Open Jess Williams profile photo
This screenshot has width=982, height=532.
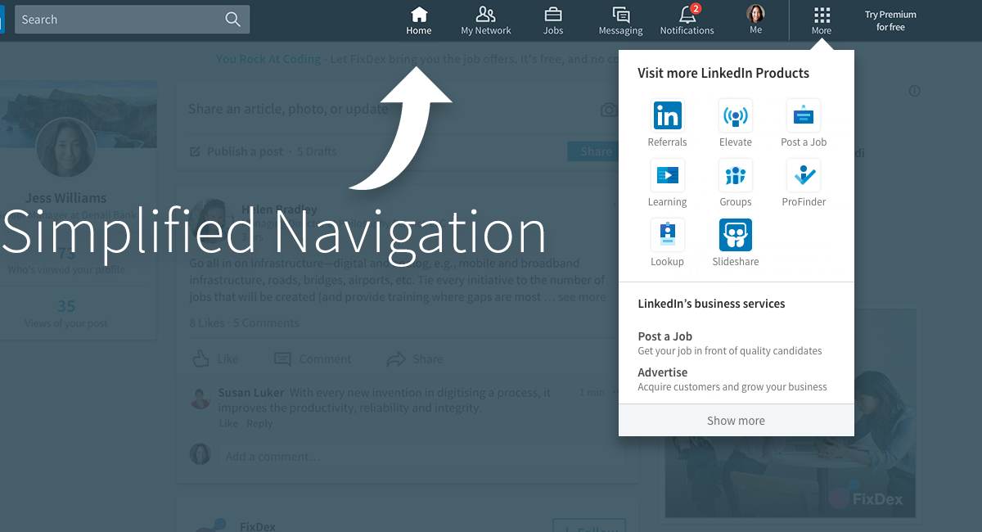65,147
